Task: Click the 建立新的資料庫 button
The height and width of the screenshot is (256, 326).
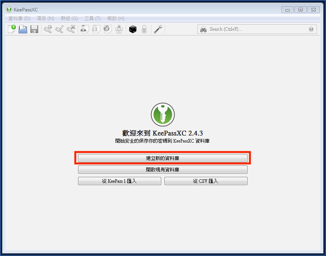Action: pyautogui.click(x=162, y=158)
